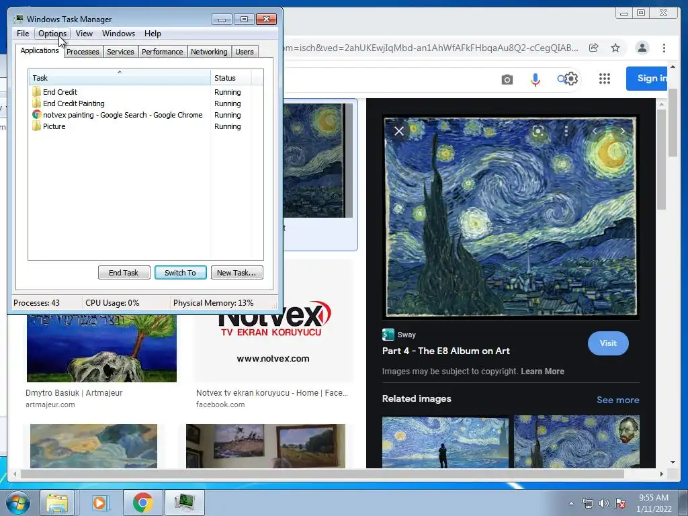Close the image preview with the X icon
The width and height of the screenshot is (688, 516).
click(x=399, y=131)
